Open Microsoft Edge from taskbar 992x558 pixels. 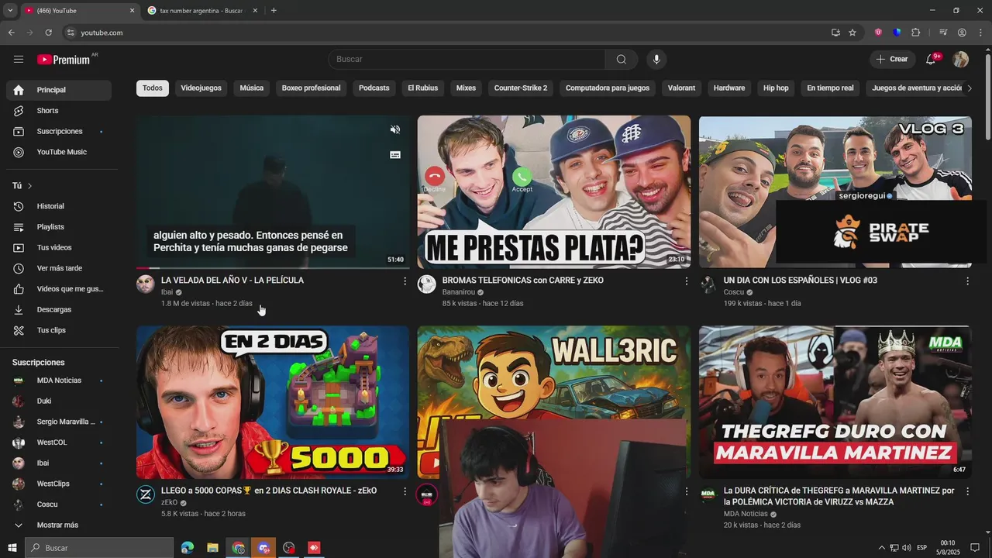click(188, 548)
